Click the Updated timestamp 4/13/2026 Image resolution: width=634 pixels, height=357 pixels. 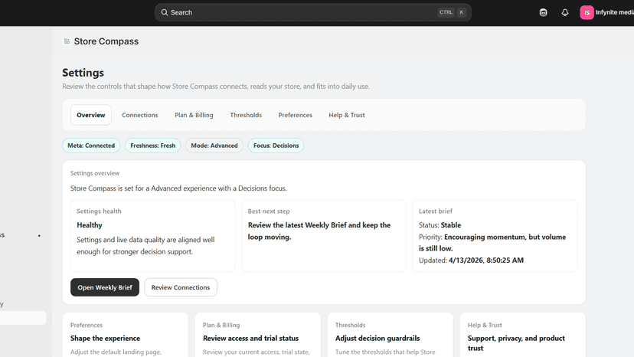486,260
